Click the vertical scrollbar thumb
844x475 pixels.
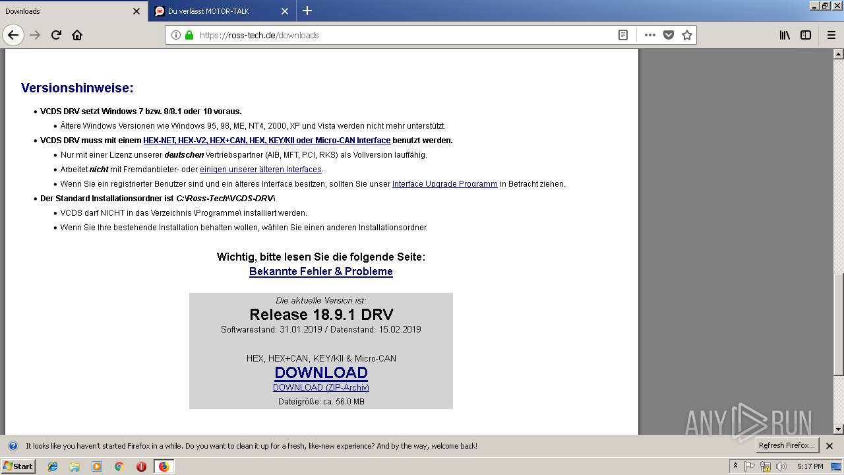838,323
